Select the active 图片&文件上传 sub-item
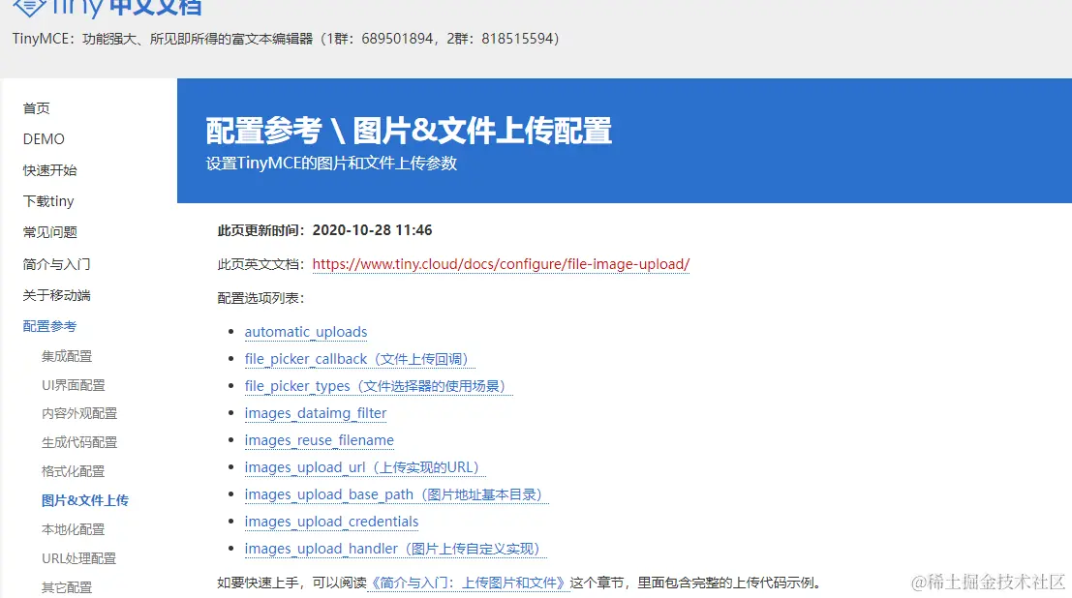The image size is (1072, 598). click(85, 500)
